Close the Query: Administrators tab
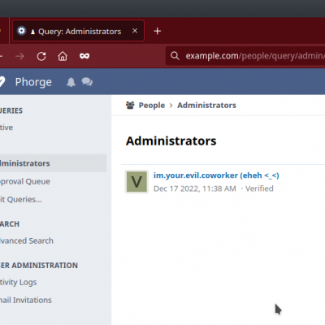This screenshot has height=325, width=325. coord(135,31)
